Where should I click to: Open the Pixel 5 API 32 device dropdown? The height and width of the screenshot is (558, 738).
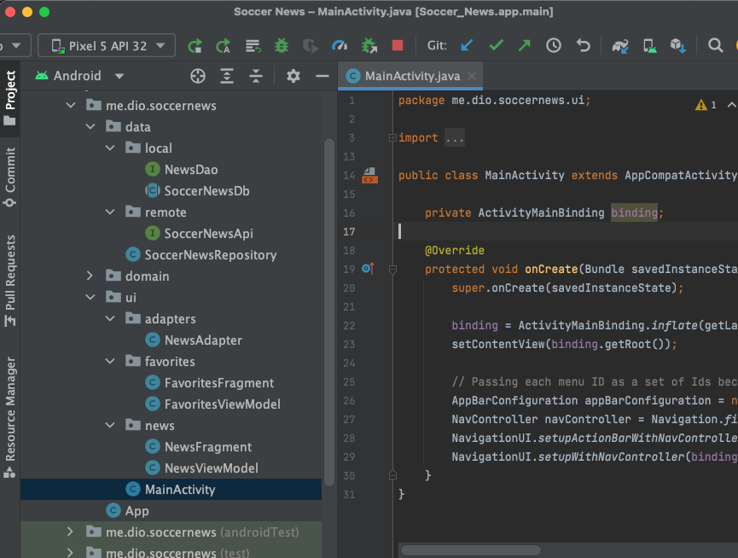[107, 45]
